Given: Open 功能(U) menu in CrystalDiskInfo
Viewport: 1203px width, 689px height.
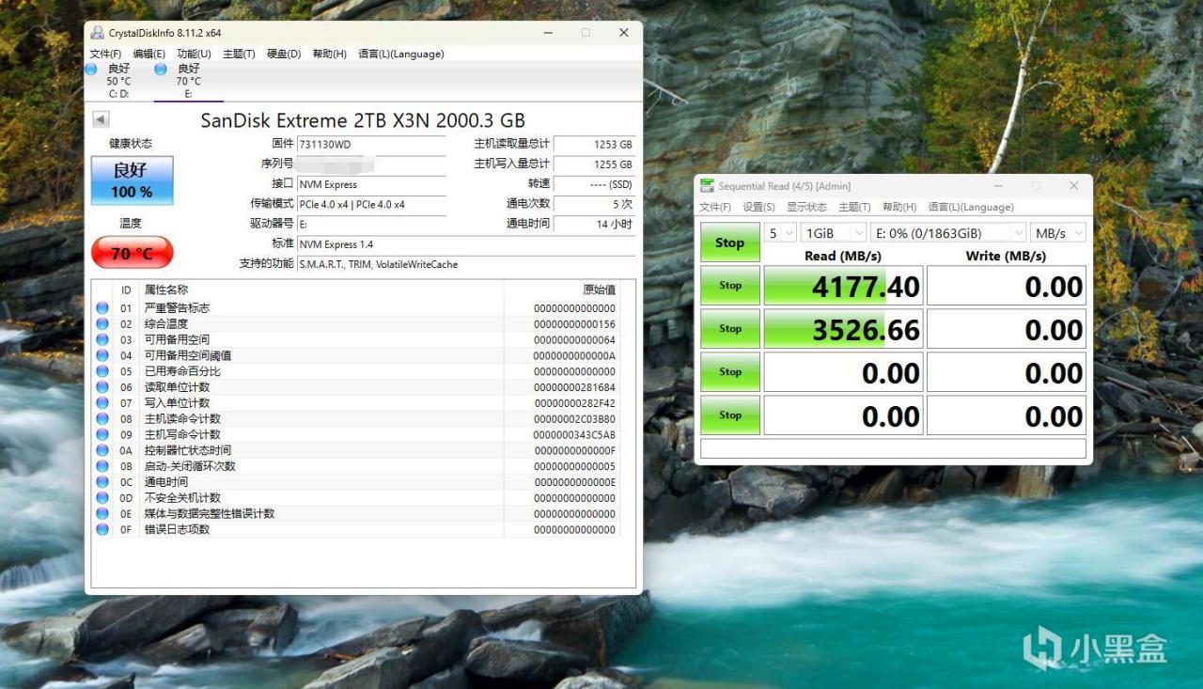Looking at the screenshot, I should tap(194, 54).
